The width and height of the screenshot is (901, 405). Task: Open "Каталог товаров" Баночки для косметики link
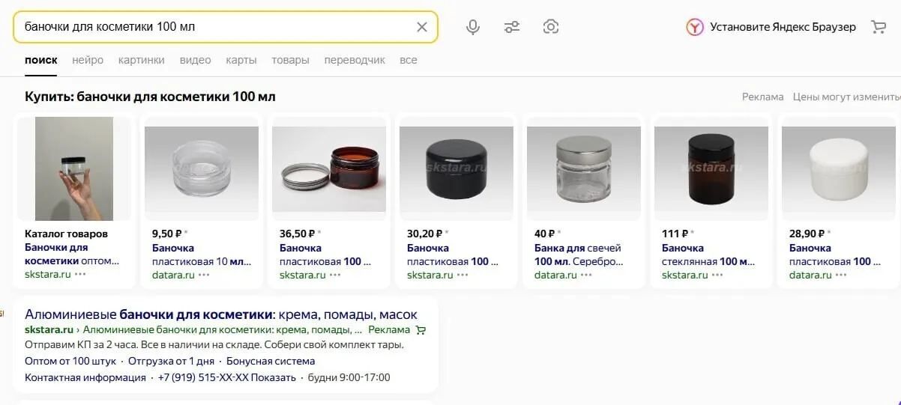point(72,255)
